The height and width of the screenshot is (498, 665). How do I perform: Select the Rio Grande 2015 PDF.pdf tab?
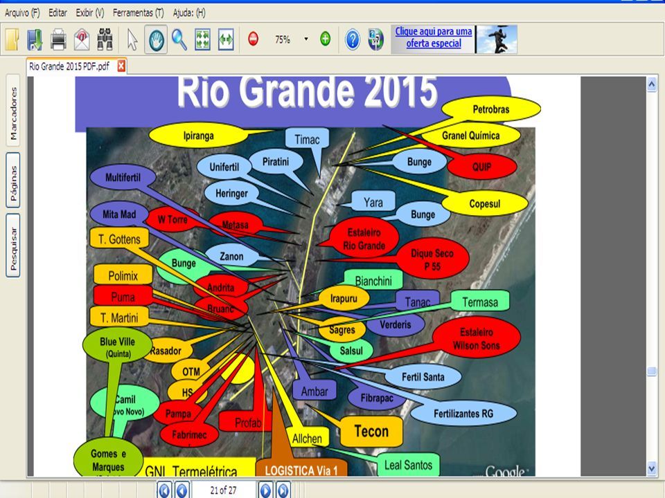70,66
